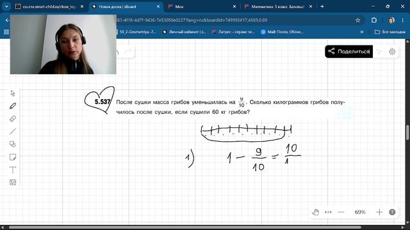This screenshot has height=230, width=410.
Task: Select the Eraser tool
Action: point(13,119)
